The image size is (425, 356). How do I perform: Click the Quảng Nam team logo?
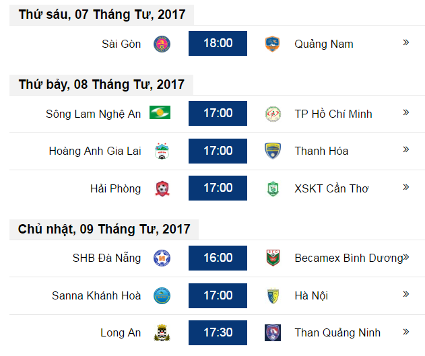coord(272,44)
